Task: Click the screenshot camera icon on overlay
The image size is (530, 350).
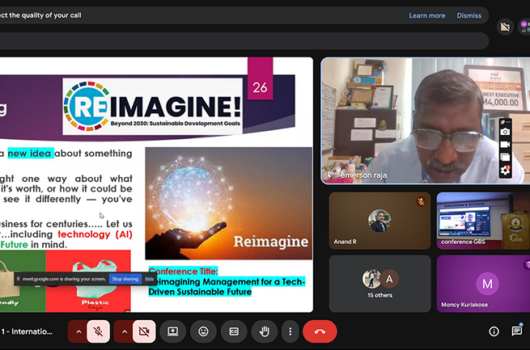Action: pyautogui.click(x=505, y=132)
